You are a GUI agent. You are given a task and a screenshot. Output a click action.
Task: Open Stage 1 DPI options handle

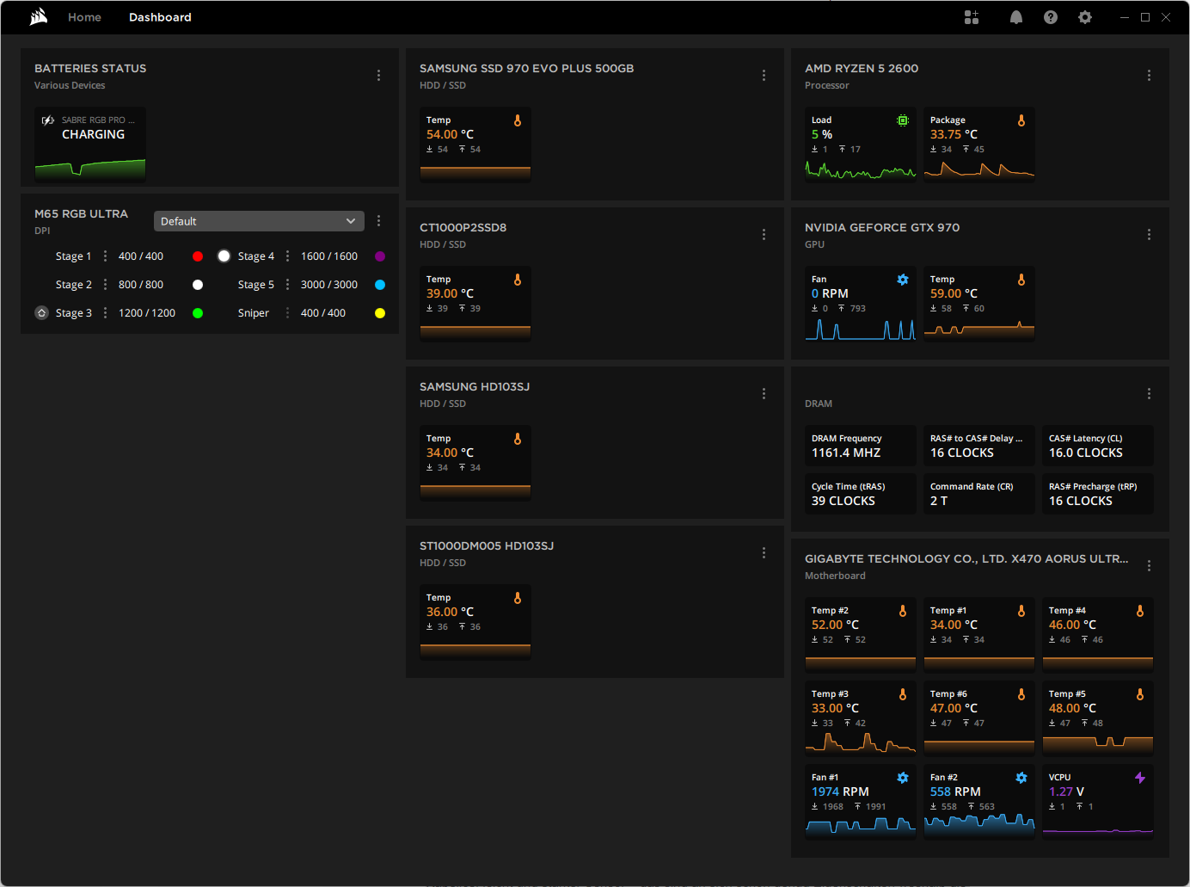tap(105, 256)
